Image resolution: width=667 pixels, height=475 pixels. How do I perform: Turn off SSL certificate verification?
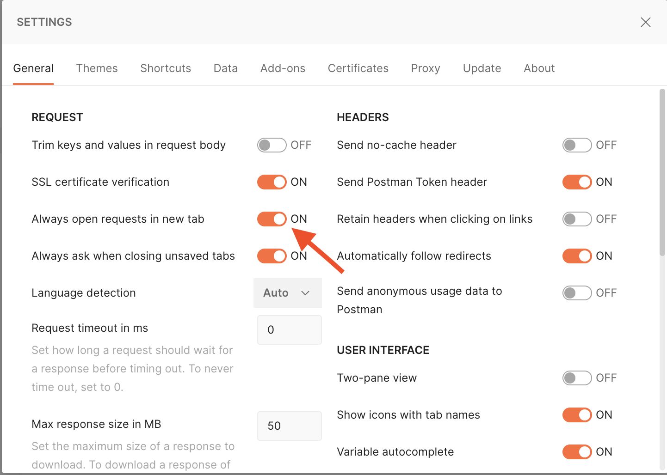click(x=272, y=182)
